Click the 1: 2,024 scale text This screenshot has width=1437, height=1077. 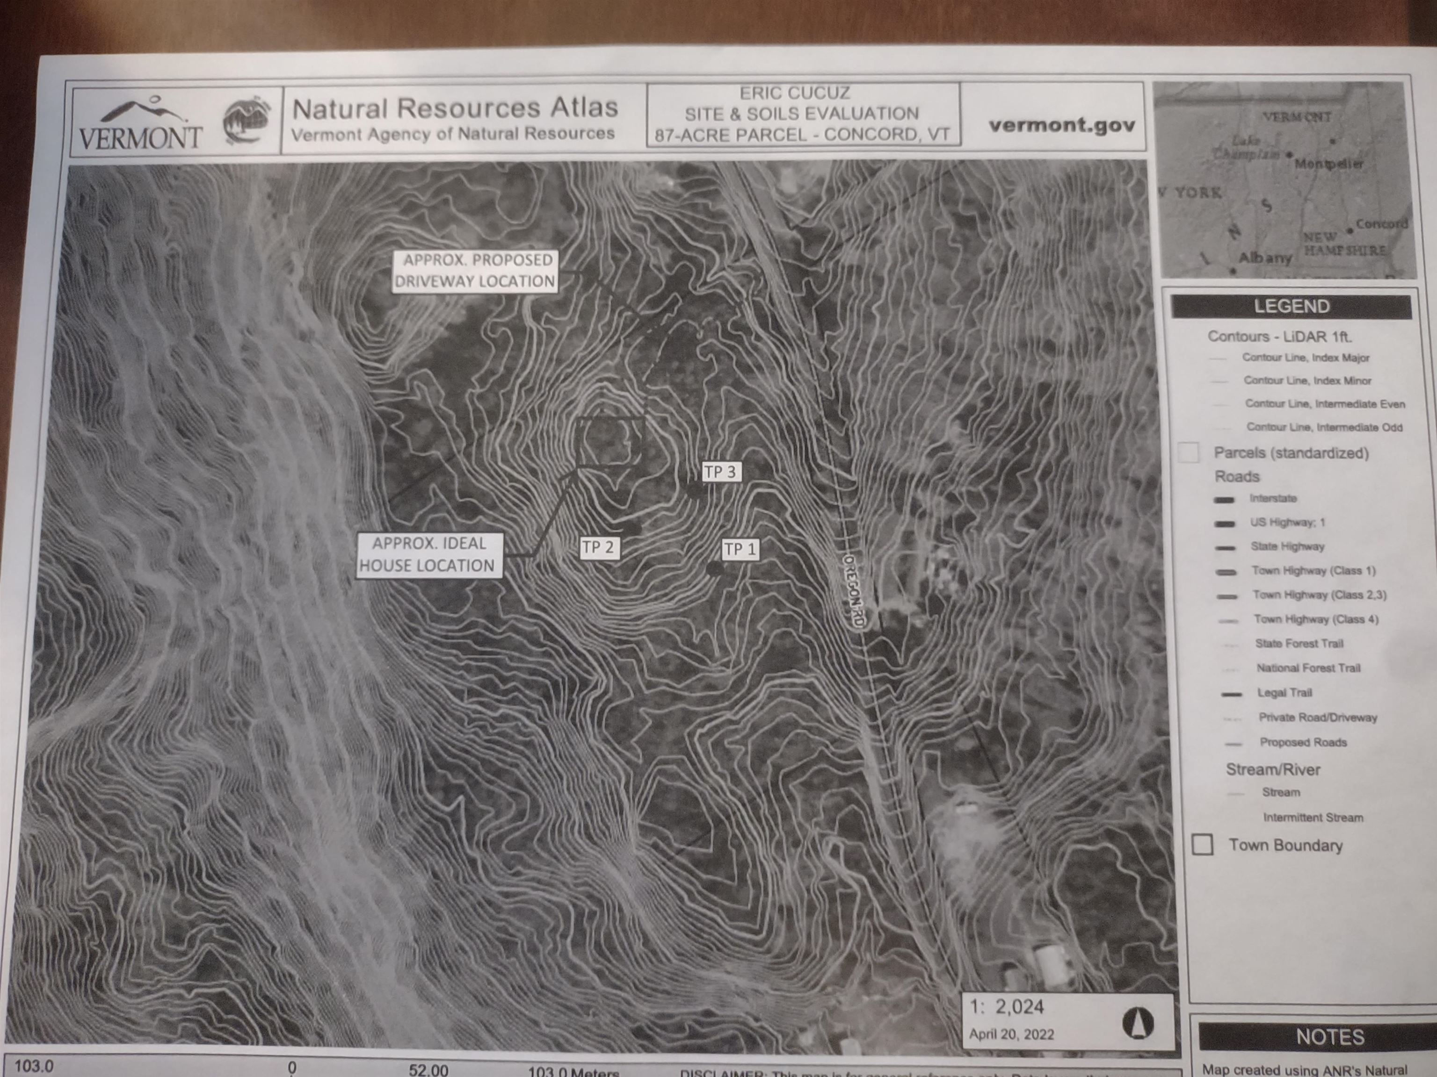(1006, 1007)
